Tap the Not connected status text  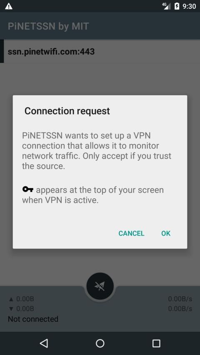point(33,319)
